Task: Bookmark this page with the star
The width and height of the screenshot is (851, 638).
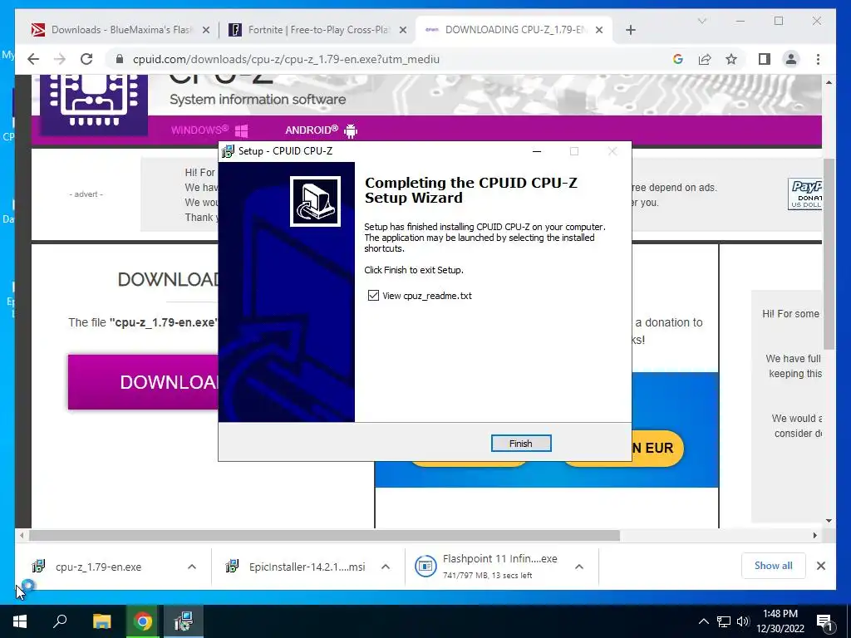Action: click(x=731, y=59)
